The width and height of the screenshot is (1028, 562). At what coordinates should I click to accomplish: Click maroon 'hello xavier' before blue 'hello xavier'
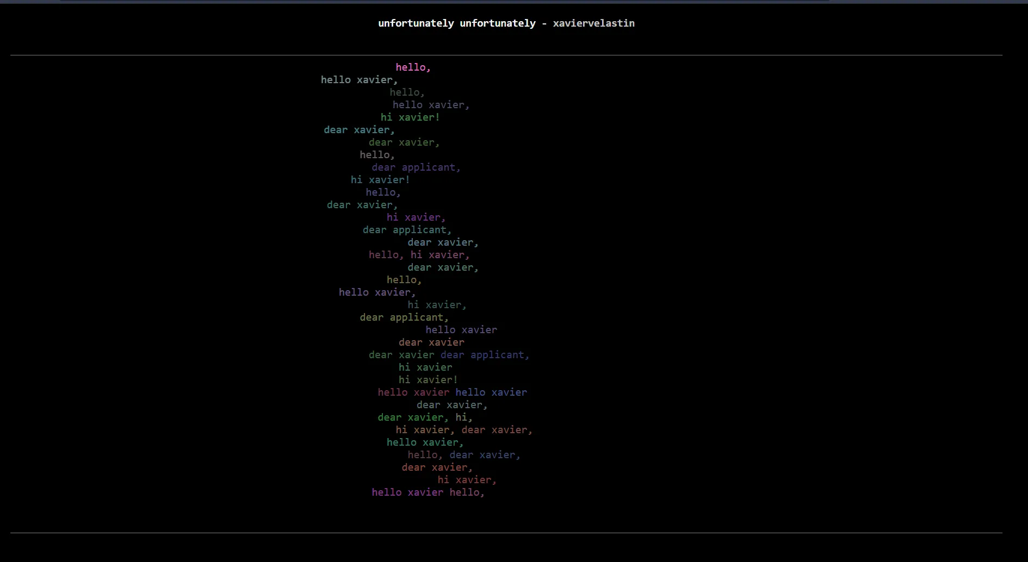[413, 392]
